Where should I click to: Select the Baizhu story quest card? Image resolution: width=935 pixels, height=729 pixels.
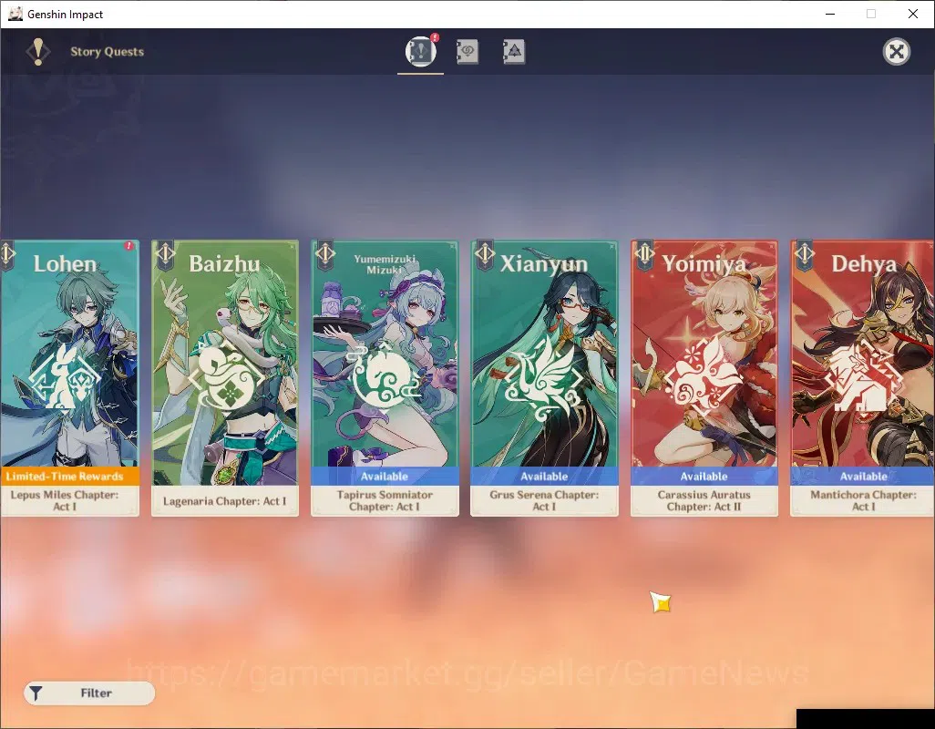pyautogui.click(x=225, y=378)
